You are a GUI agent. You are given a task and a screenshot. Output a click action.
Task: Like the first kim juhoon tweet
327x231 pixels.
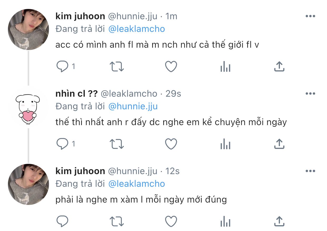tap(171, 67)
